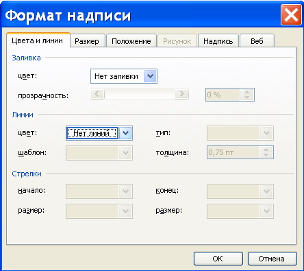The width and height of the screenshot is (304, 271).
Task: Confirm with the OK button
Action: 218,259
